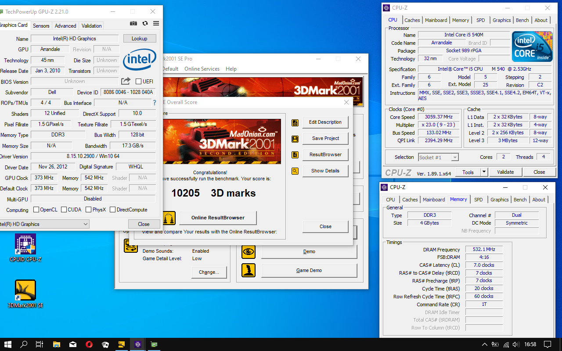Click the BIOS share/export icon in GPU-Z

click(x=126, y=81)
